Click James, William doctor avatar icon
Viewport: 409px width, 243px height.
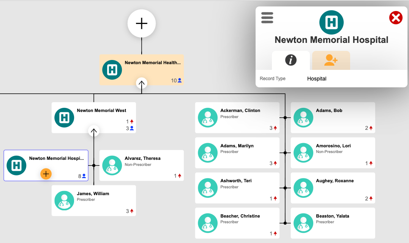(64, 200)
